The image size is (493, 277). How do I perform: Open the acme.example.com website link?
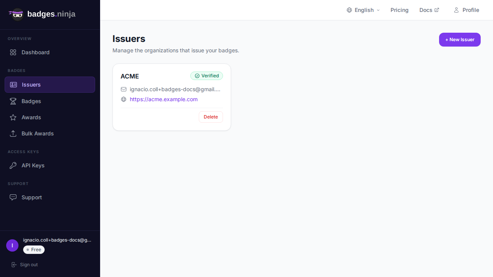[164, 99]
